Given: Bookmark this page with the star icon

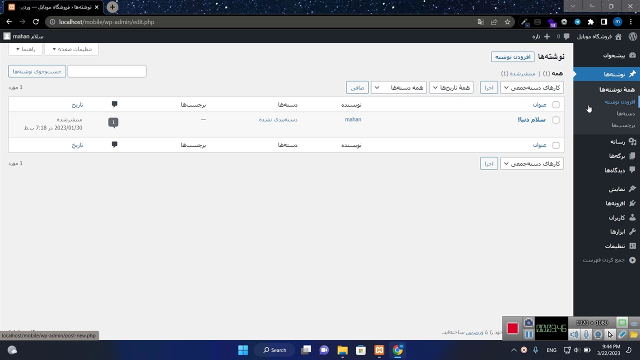Looking at the screenshot, I should pyautogui.click(x=507, y=22).
